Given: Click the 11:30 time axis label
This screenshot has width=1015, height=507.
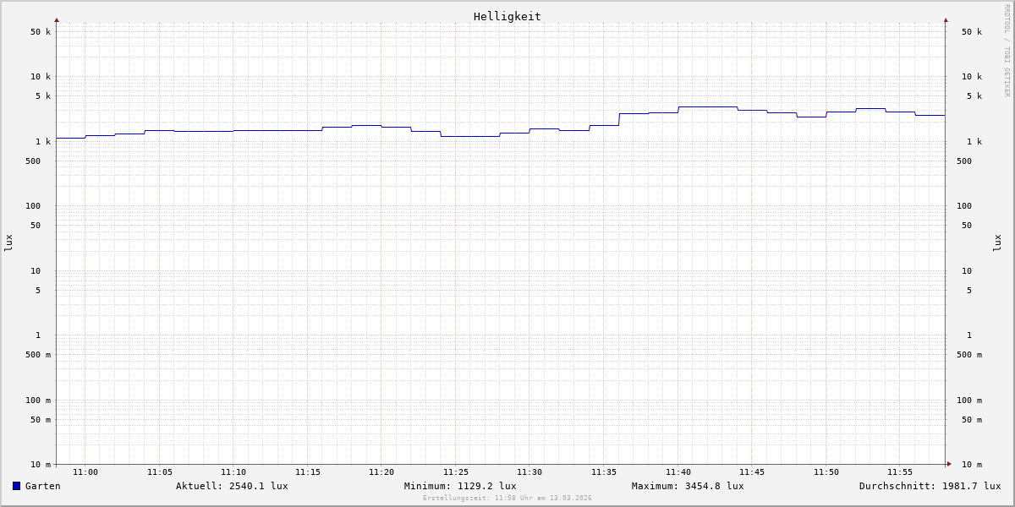Looking at the screenshot, I should [x=529, y=472].
